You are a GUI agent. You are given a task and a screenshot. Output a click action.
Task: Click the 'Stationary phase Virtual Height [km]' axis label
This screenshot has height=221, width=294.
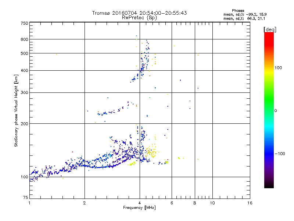(x=16, y=110)
